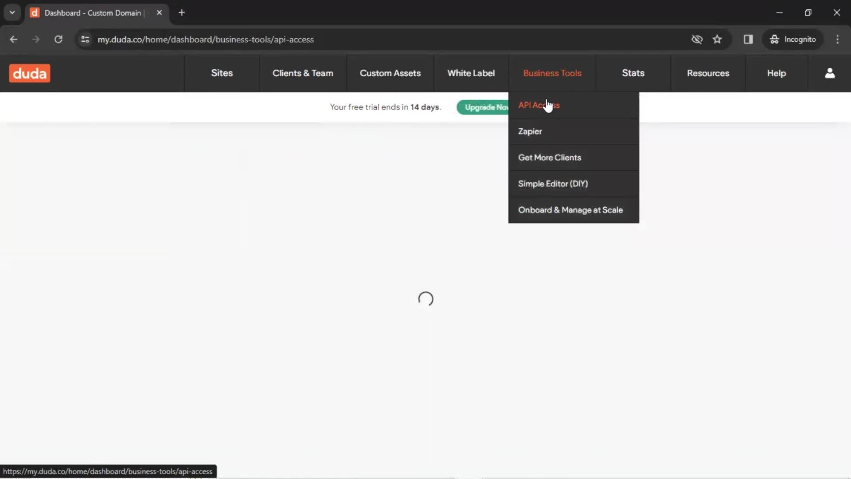Minimize the browser window
Image resolution: width=851 pixels, height=479 pixels.
tap(779, 13)
